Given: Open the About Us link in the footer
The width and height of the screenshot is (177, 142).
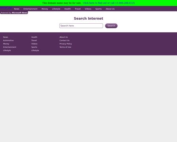Looking at the screenshot, I should 64,37.
